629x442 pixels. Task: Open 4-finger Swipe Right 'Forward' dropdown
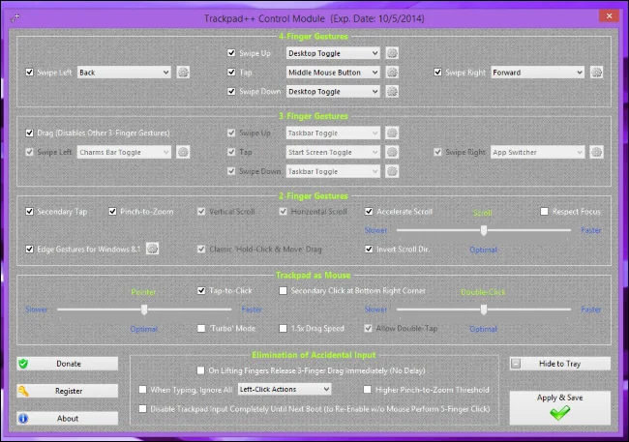click(x=537, y=73)
